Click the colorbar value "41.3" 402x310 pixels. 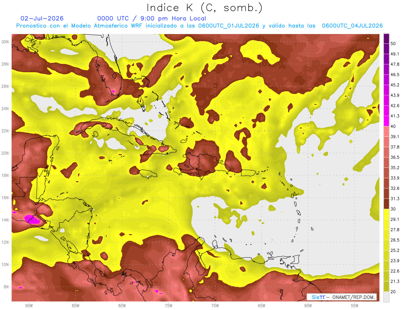pyautogui.click(x=395, y=116)
